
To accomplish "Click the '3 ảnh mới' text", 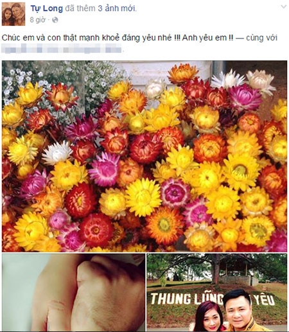I will (x=116, y=8).
